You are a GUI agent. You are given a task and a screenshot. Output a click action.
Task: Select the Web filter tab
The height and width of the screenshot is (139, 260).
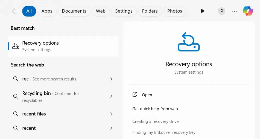(101, 11)
